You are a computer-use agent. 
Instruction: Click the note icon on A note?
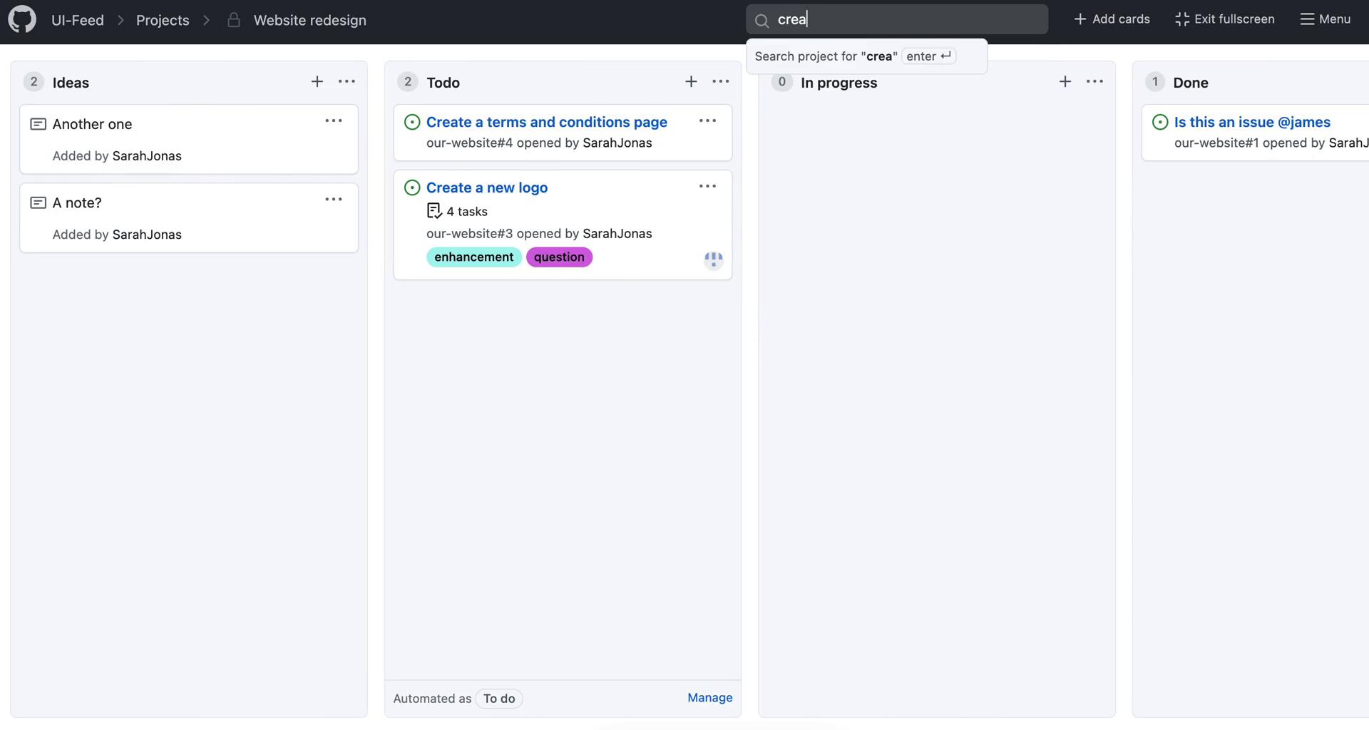coord(39,202)
